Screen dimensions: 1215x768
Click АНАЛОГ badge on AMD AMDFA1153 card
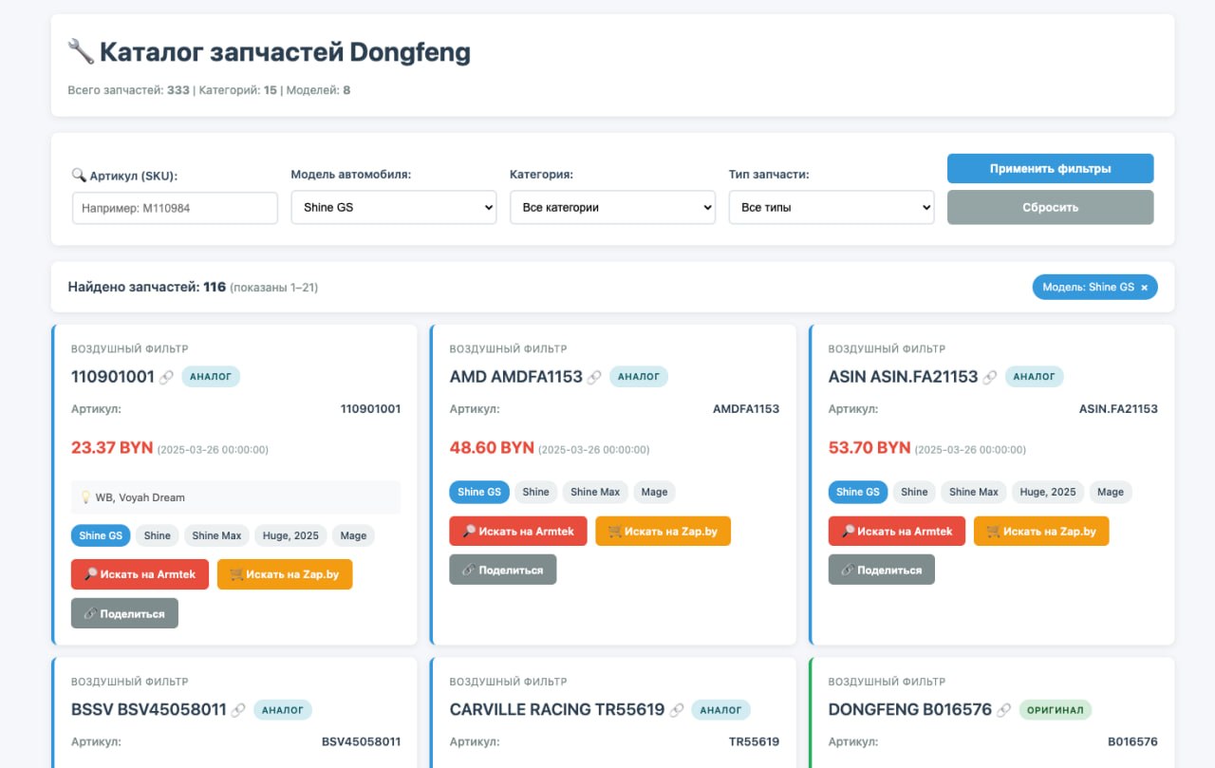point(639,377)
